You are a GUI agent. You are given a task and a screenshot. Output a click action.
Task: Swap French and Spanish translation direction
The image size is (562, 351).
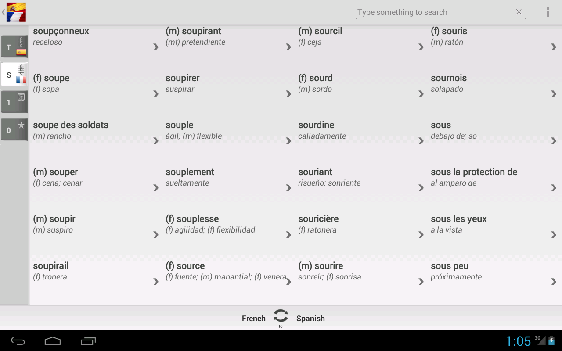click(x=281, y=316)
